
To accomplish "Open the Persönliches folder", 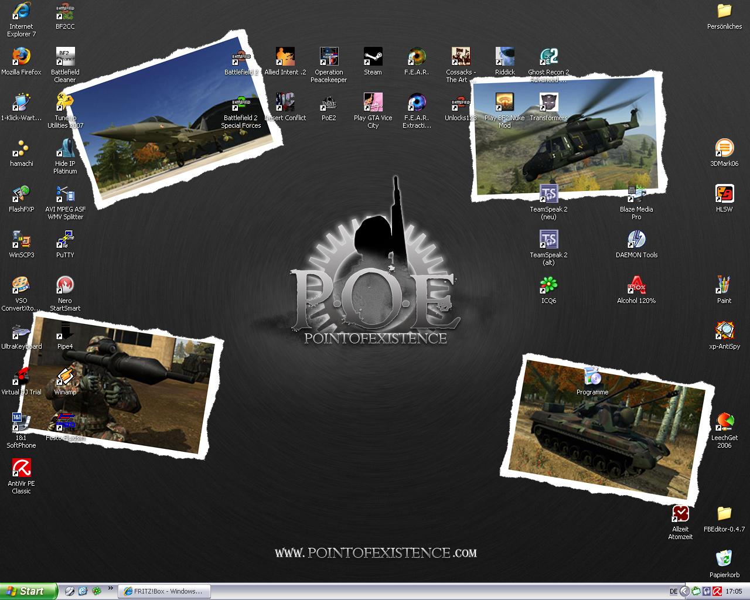I will 724,11.
